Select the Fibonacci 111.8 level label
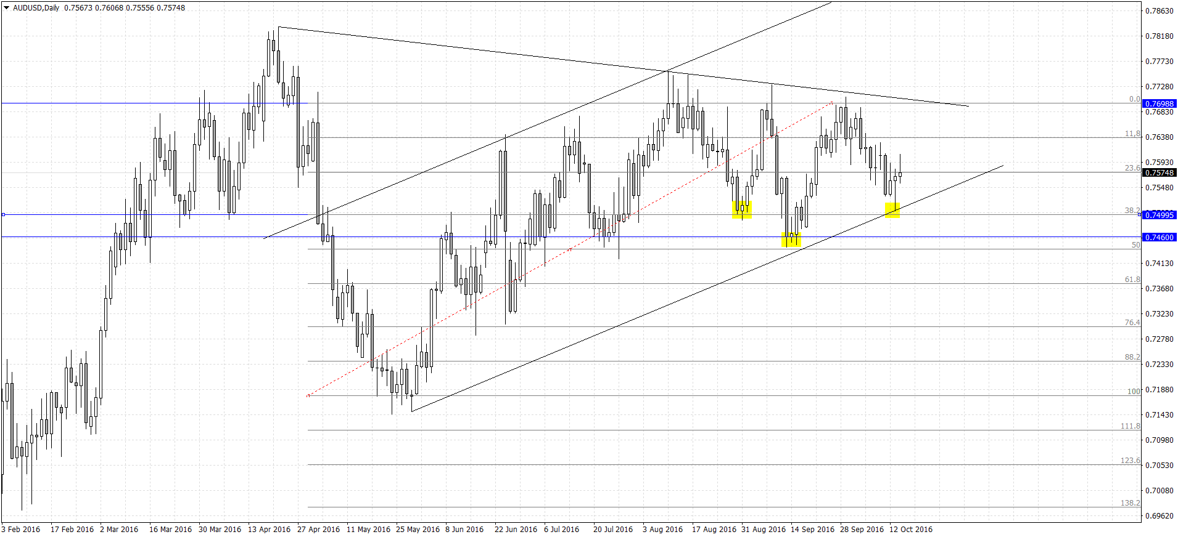 pyautogui.click(x=1131, y=426)
